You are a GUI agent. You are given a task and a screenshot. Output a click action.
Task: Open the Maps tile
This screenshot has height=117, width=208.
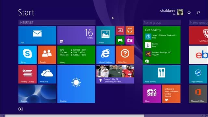coord(152,94)
